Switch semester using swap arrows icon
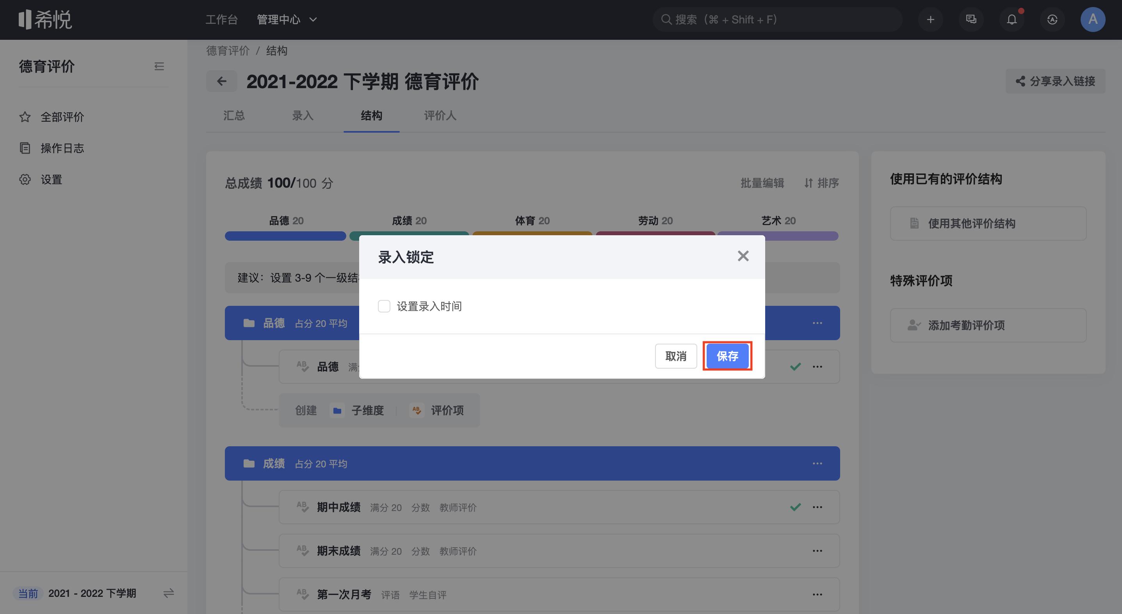Viewport: 1122px width, 614px height. [169, 593]
